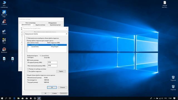Select drive C: row in list
The width and height of the screenshot is (178, 100).
[x=47, y=45]
